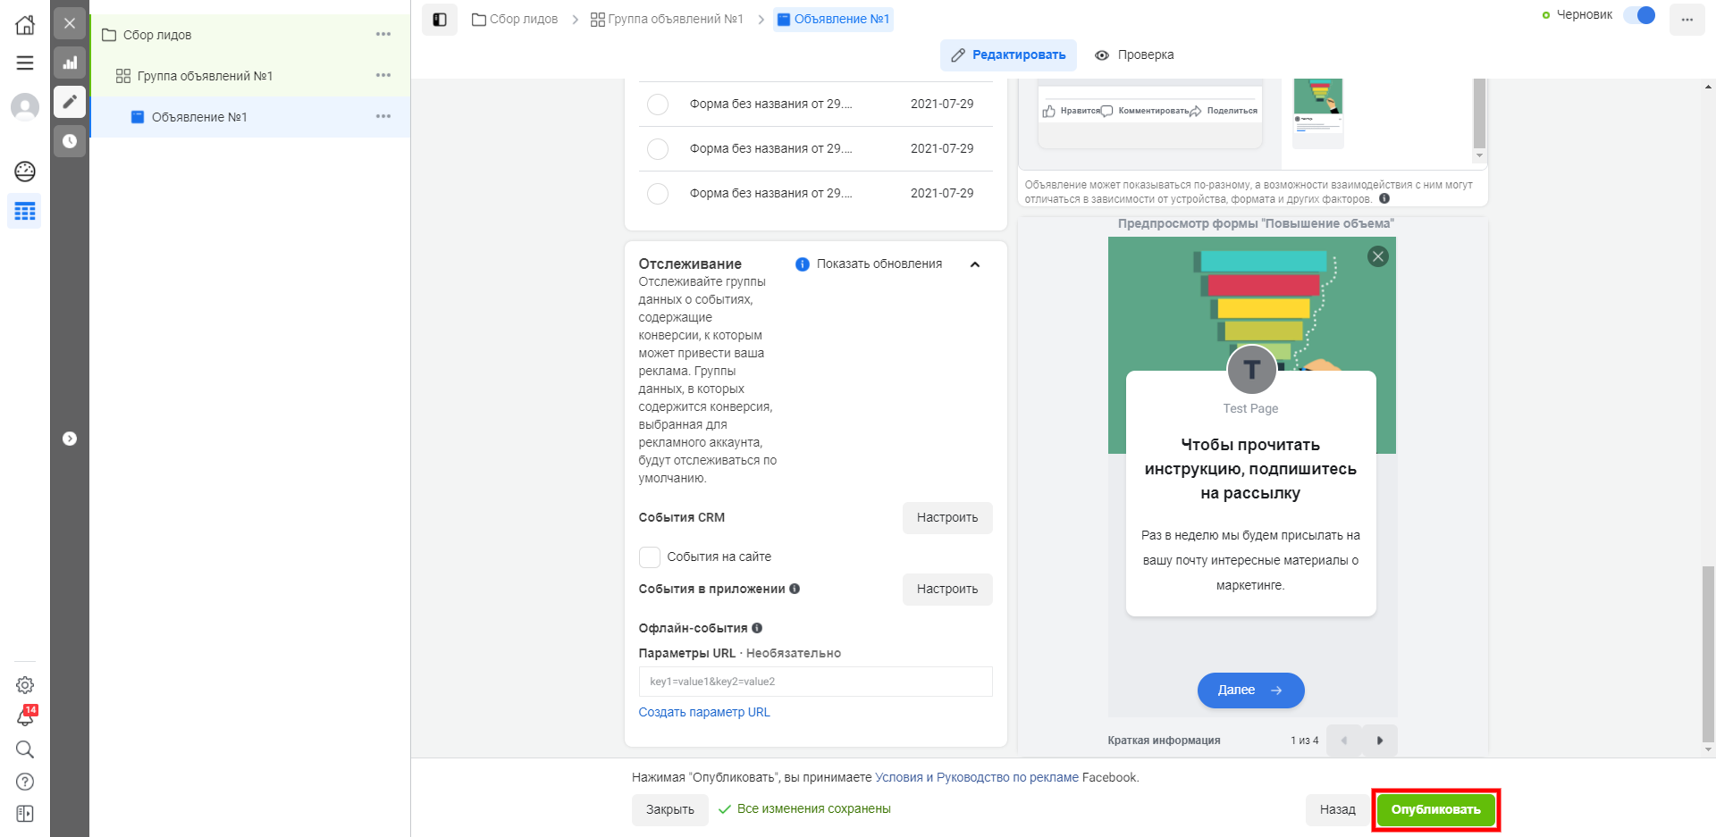The height and width of the screenshot is (837, 1716).
Task: Show info about Офлайн-события
Action: pos(757,628)
